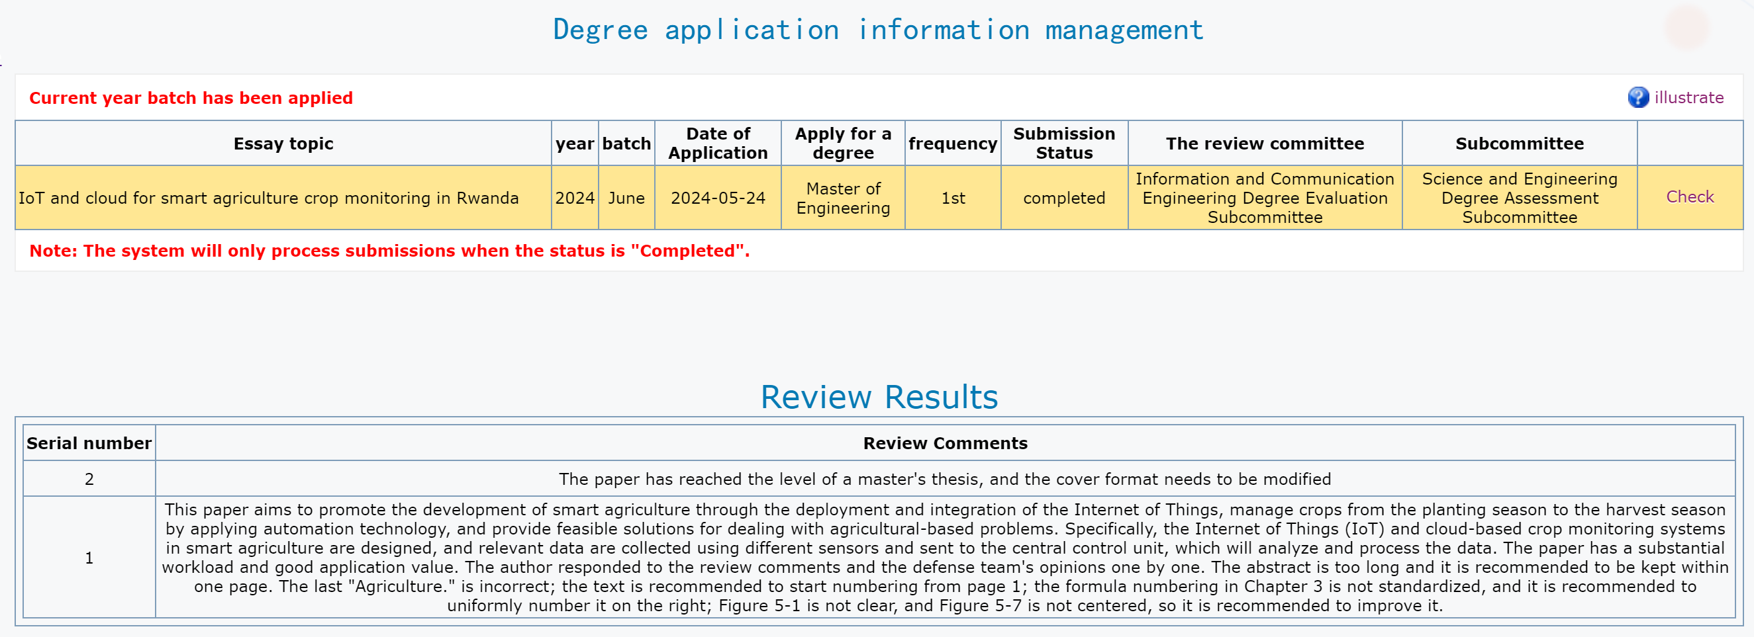The width and height of the screenshot is (1754, 637).
Task: Select the 2024-05-24 application date cell
Action: click(x=718, y=198)
